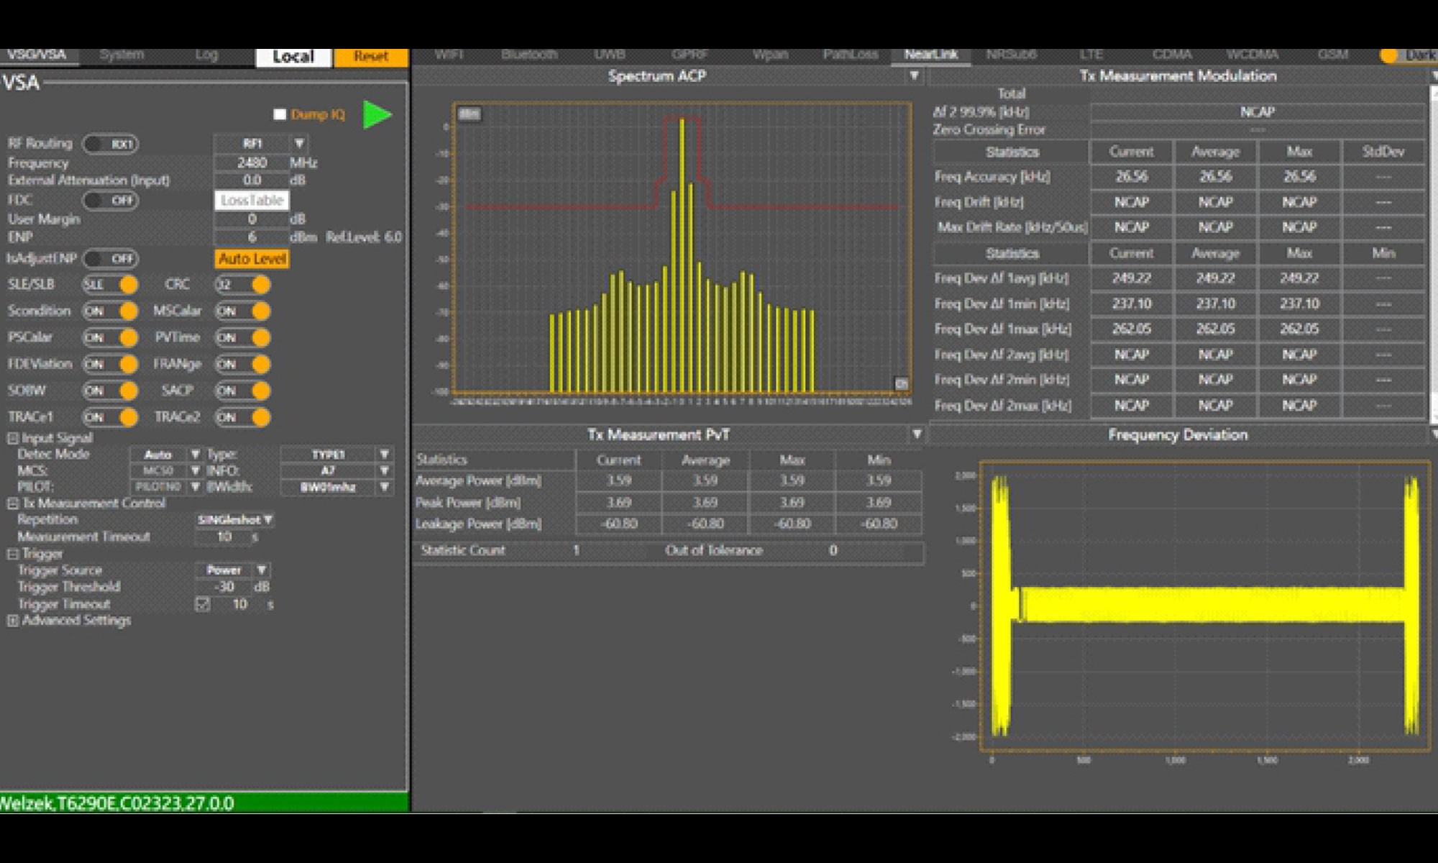The height and width of the screenshot is (863, 1438).
Task: Click the Trigger Timeout value field
Action: pos(240,604)
